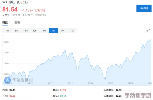Select the 1m interval
153x100 pixels.
7,31
